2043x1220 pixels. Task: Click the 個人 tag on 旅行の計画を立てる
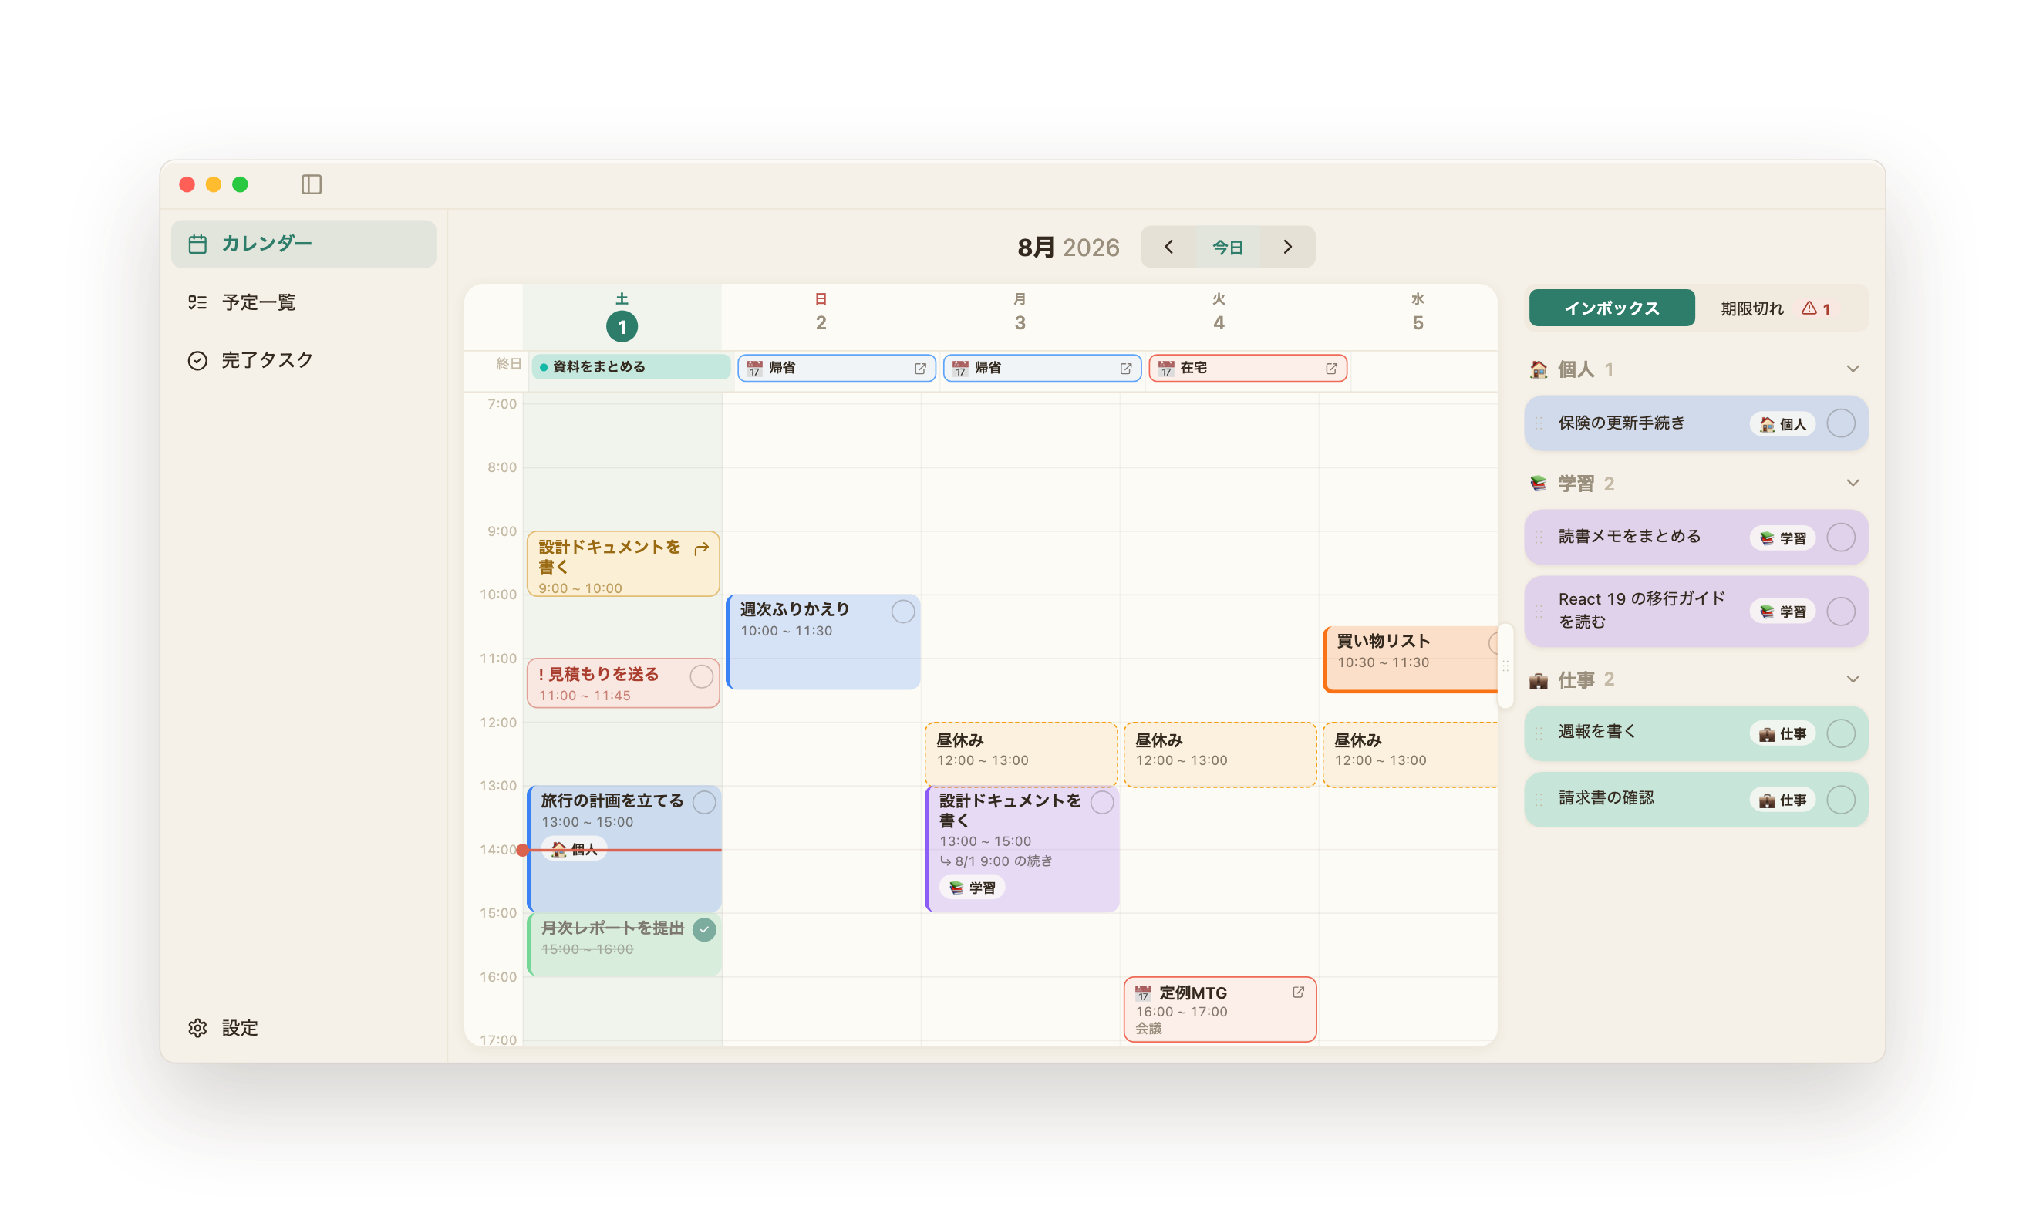(574, 849)
